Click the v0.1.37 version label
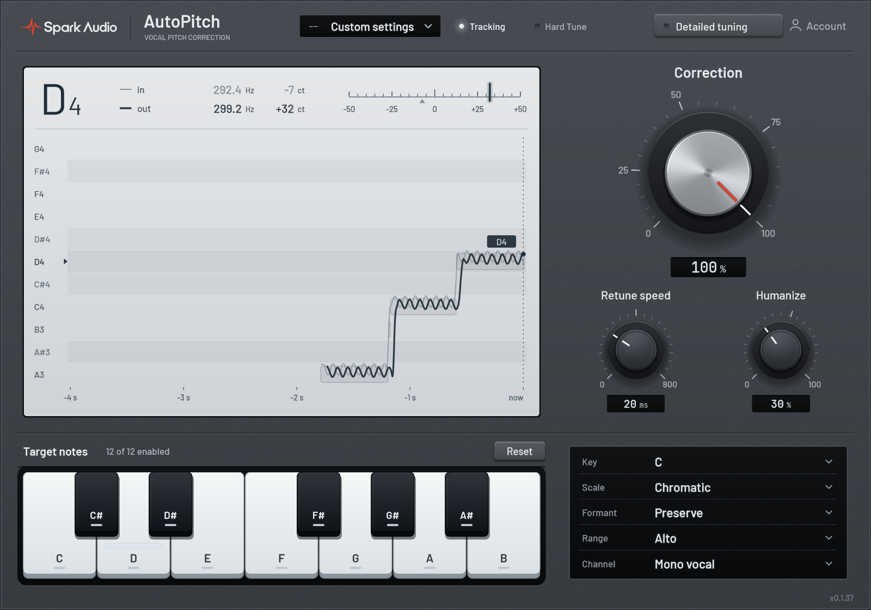This screenshot has height=610, width=871. [842, 598]
